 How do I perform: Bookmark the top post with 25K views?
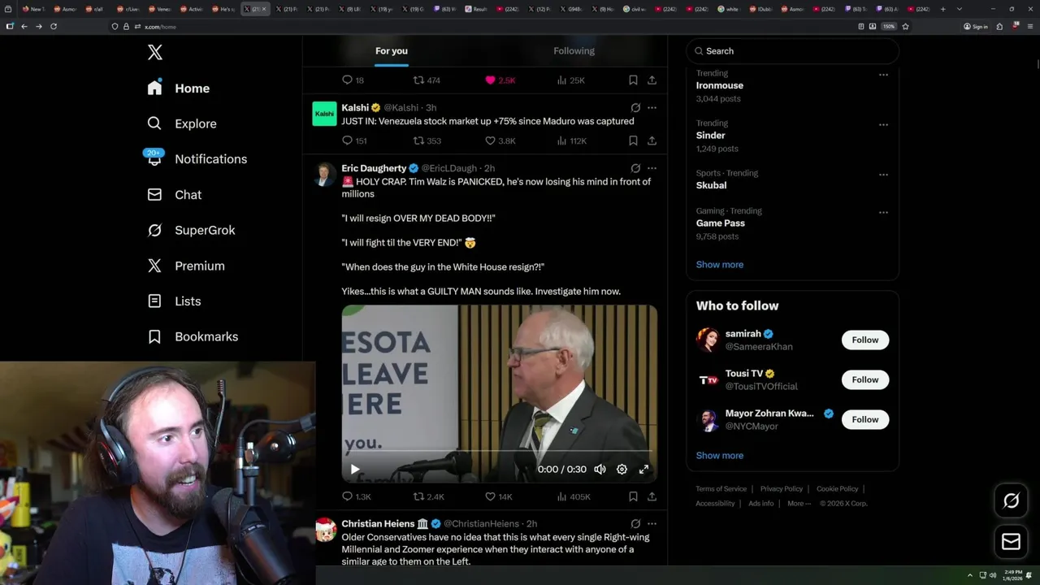633,80
